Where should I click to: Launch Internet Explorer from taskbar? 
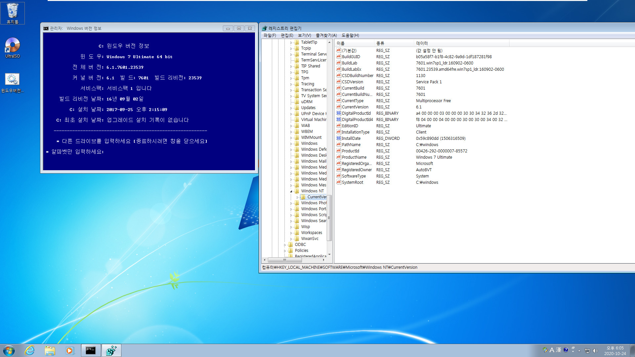[30, 350]
